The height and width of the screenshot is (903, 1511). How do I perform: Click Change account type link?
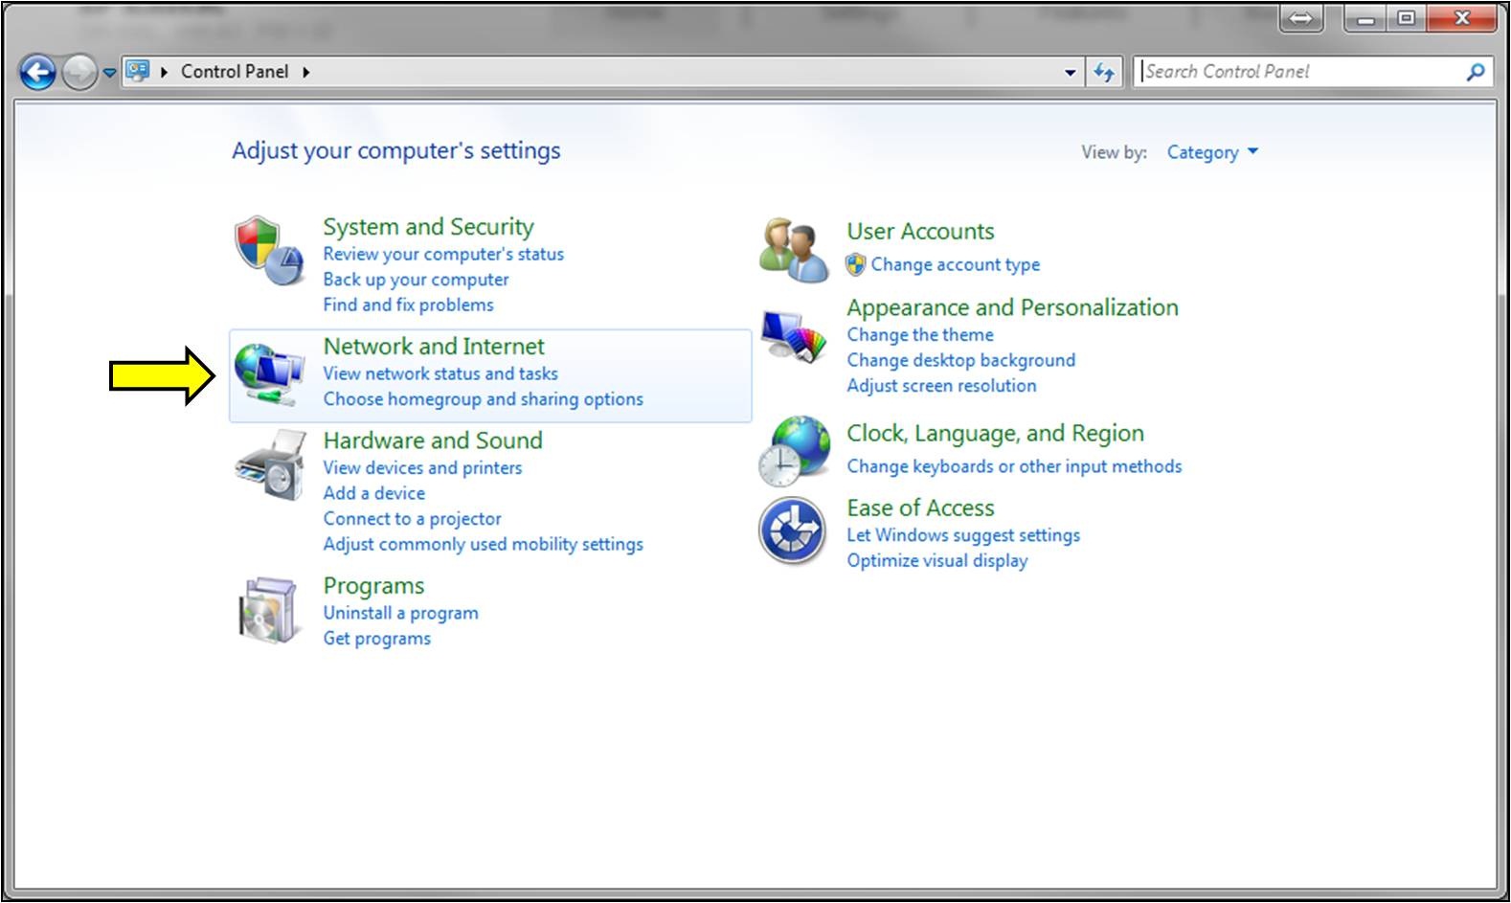(955, 265)
